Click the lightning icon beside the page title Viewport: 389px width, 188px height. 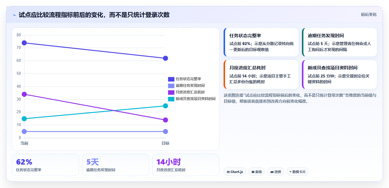14,15
